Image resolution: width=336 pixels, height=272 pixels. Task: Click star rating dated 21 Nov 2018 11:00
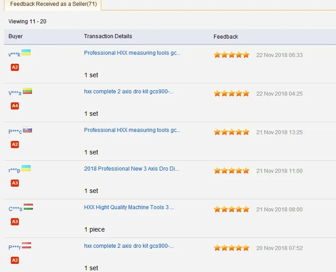point(232,171)
